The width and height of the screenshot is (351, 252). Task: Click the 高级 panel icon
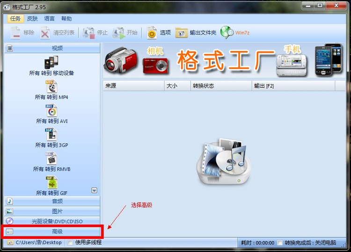point(10,231)
